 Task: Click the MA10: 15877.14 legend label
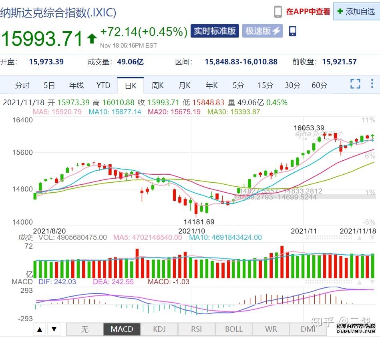pos(115,112)
